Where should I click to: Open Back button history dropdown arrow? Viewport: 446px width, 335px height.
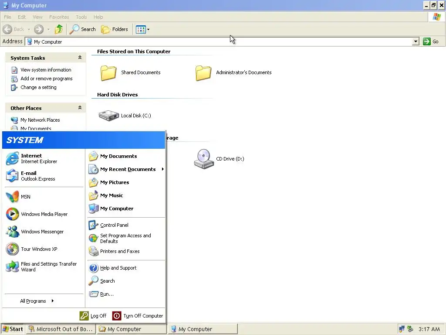(x=29, y=29)
